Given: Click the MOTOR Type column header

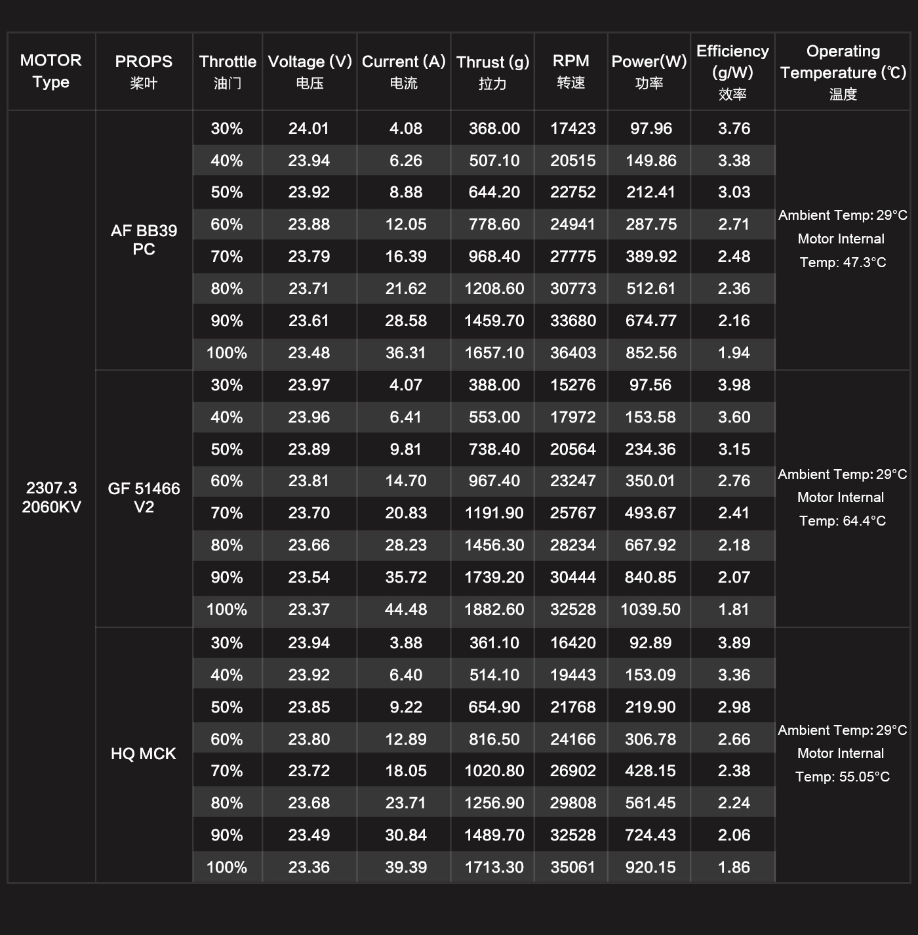Looking at the screenshot, I should click(x=51, y=71).
